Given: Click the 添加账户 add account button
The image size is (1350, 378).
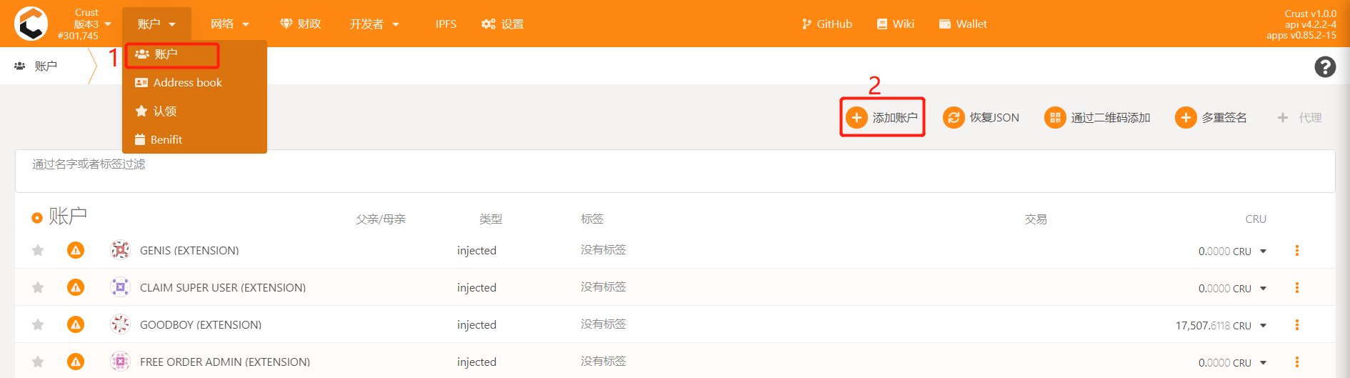Looking at the screenshot, I should [x=882, y=117].
